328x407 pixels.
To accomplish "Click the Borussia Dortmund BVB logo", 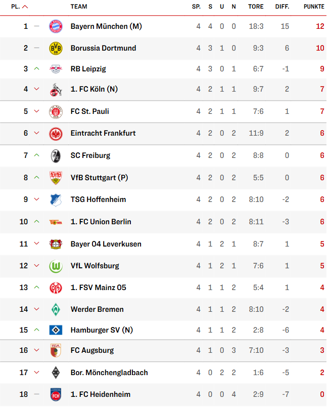I will coord(56,49).
